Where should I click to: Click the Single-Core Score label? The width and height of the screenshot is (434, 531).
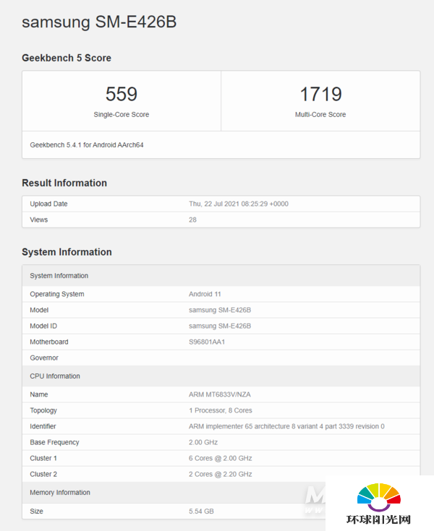122,114
